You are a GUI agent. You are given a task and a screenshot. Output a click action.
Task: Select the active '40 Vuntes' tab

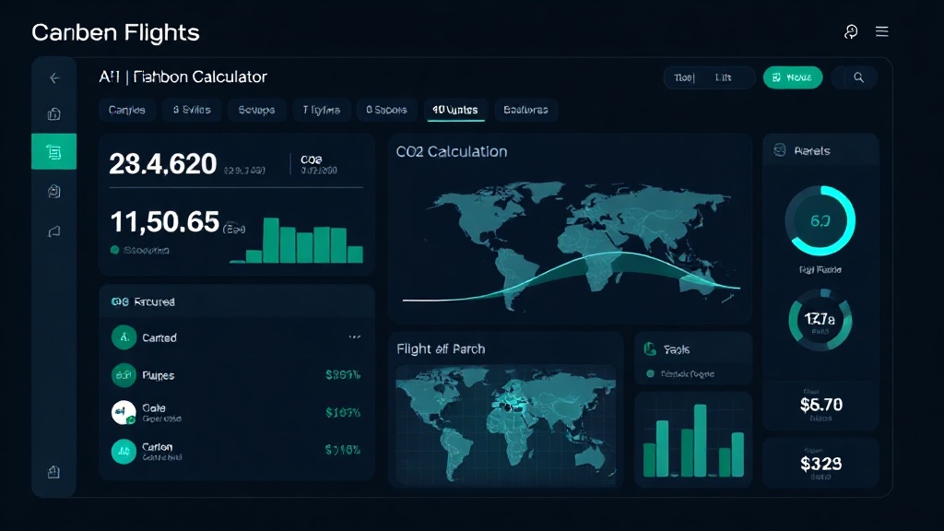pyautogui.click(x=455, y=111)
